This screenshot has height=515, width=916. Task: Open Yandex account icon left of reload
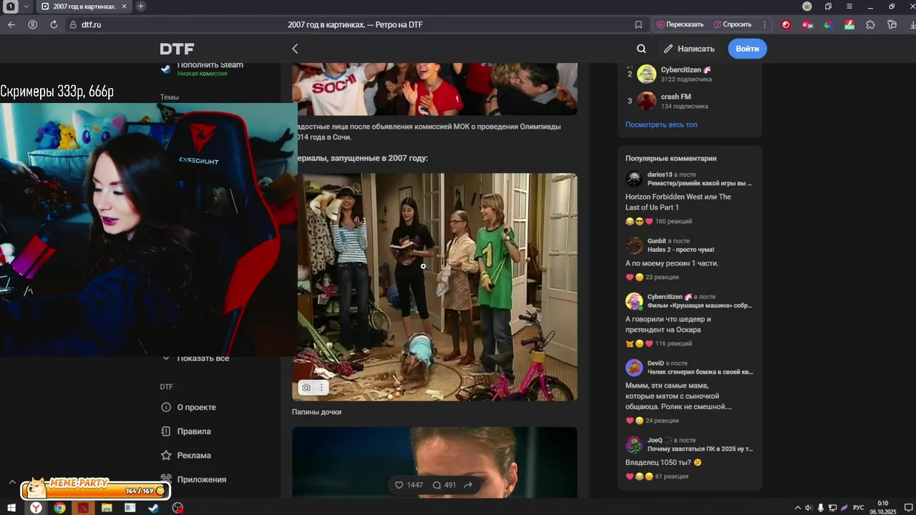[x=33, y=24]
